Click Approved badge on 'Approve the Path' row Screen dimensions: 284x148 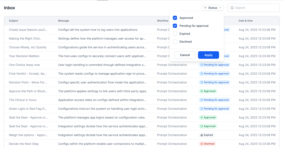click(x=208, y=91)
